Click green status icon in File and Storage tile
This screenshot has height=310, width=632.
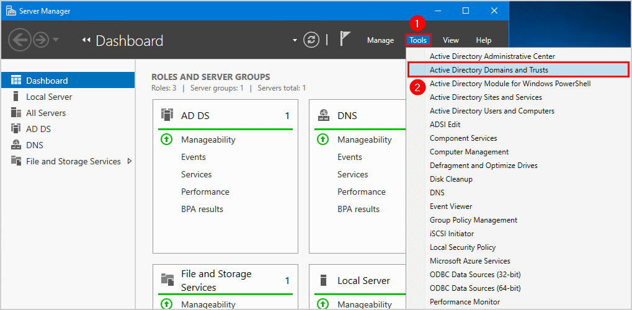click(166, 304)
